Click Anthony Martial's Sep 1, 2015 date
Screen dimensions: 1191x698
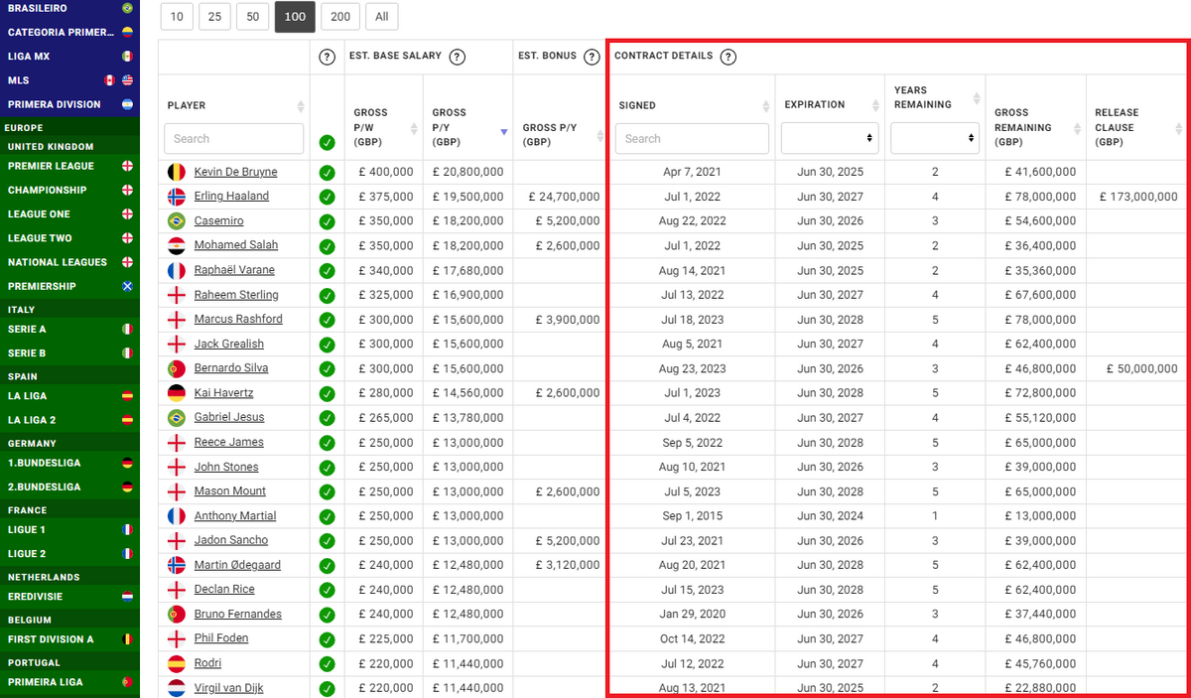tap(692, 516)
